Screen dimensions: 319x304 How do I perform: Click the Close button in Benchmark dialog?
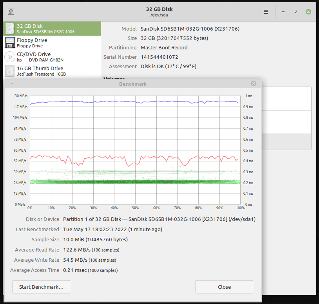224,287
